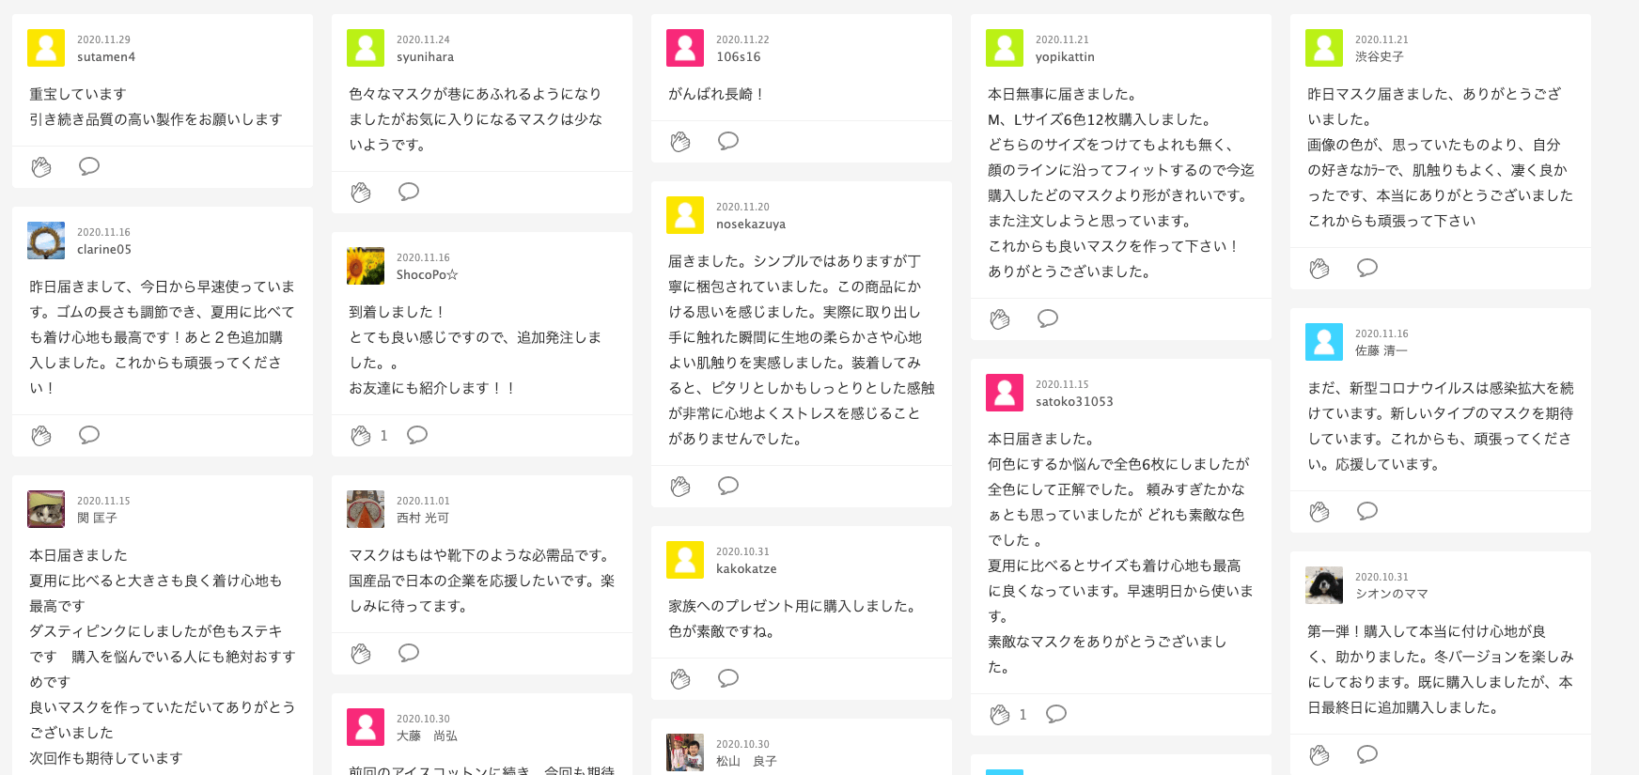
Task: Comment on 西村 光可's review
Action: [x=409, y=653]
